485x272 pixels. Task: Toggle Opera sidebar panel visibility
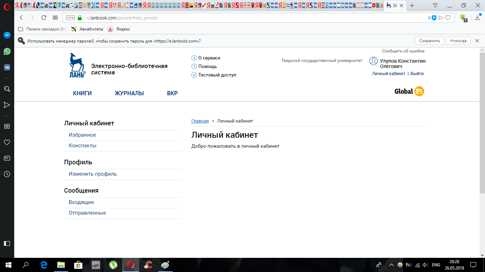[7, 243]
